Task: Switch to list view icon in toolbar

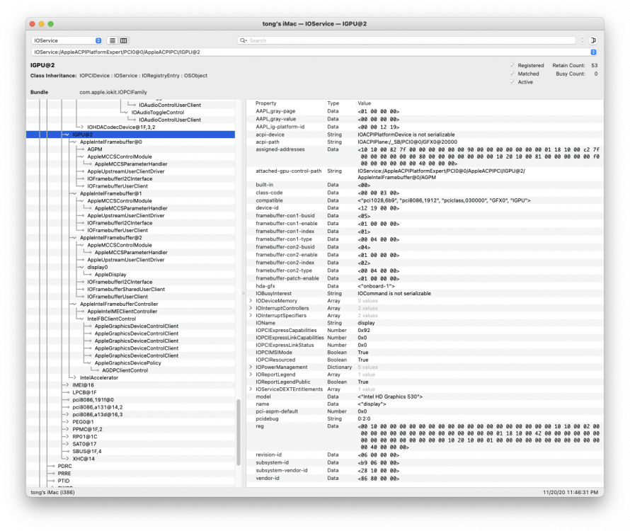Action: coord(113,40)
